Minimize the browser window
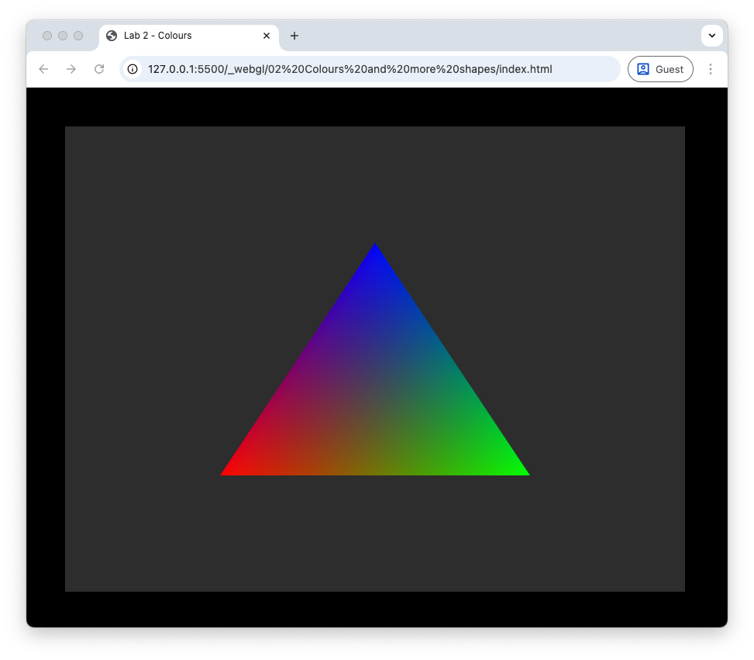 (63, 36)
